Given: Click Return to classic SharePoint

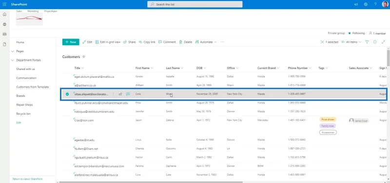Looking at the screenshot, I should point(28,179).
